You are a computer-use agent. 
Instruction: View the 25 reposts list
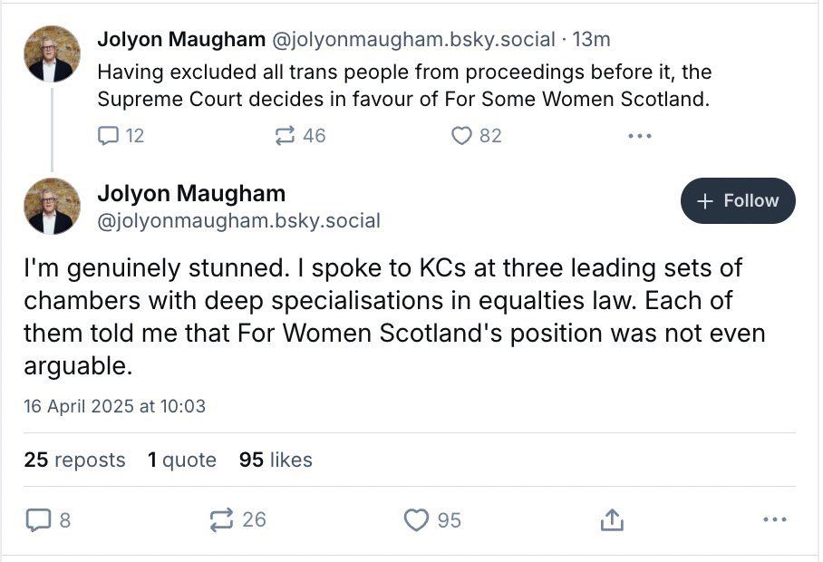coord(74,460)
